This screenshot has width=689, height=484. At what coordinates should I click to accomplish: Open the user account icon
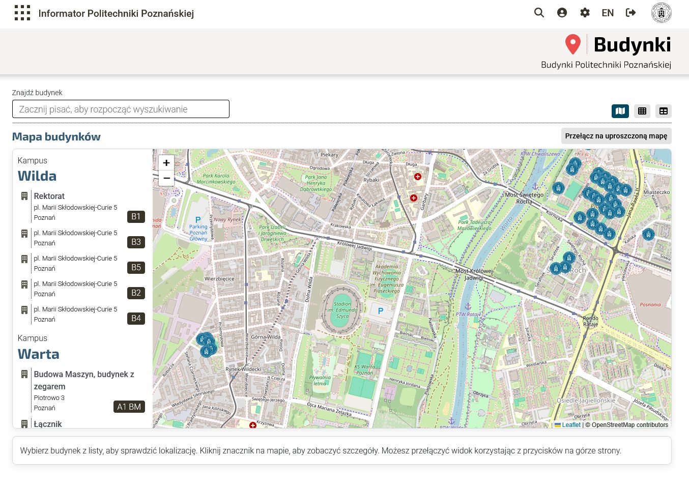562,13
